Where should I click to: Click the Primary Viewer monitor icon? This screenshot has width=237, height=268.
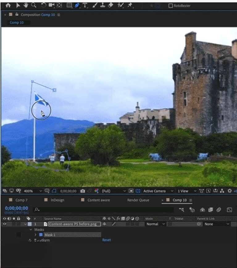12,191
